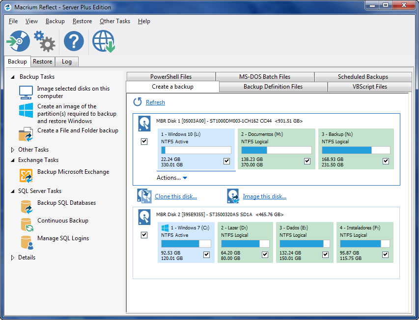Open Help using the question mark icon

pos(73,41)
